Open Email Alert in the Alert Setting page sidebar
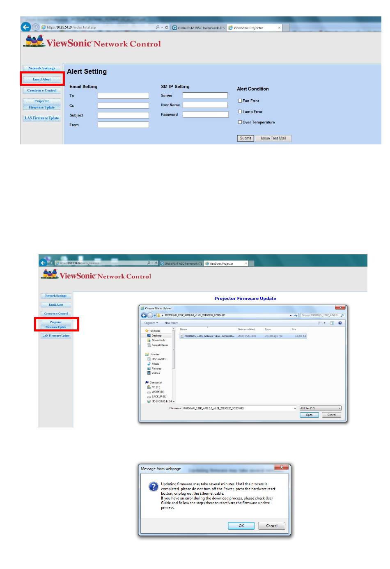390x569 pixels. (42, 79)
